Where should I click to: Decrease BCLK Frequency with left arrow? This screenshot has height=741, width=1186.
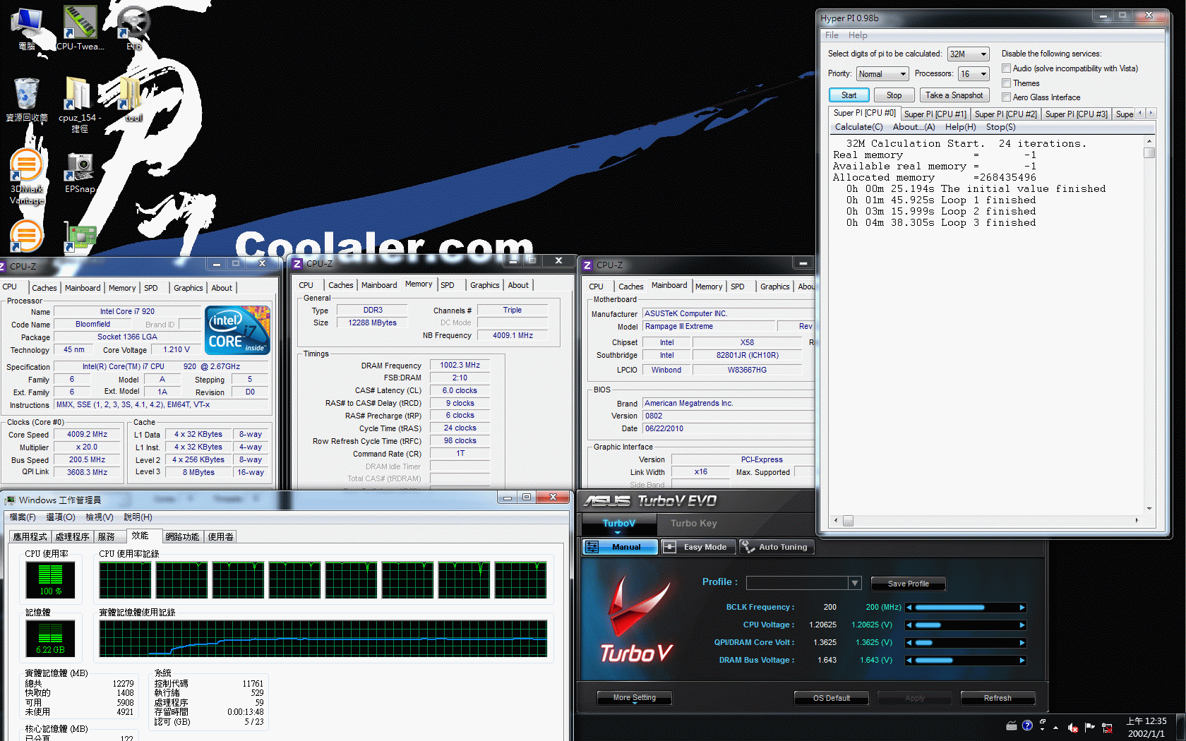[x=909, y=608]
